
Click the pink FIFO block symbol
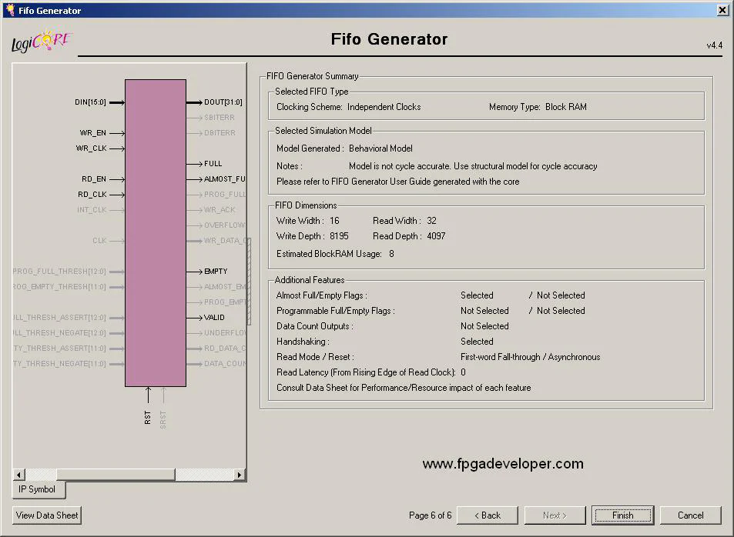(156, 232)
